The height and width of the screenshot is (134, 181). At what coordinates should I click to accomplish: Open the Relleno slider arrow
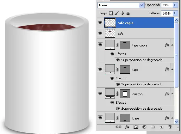175,13
